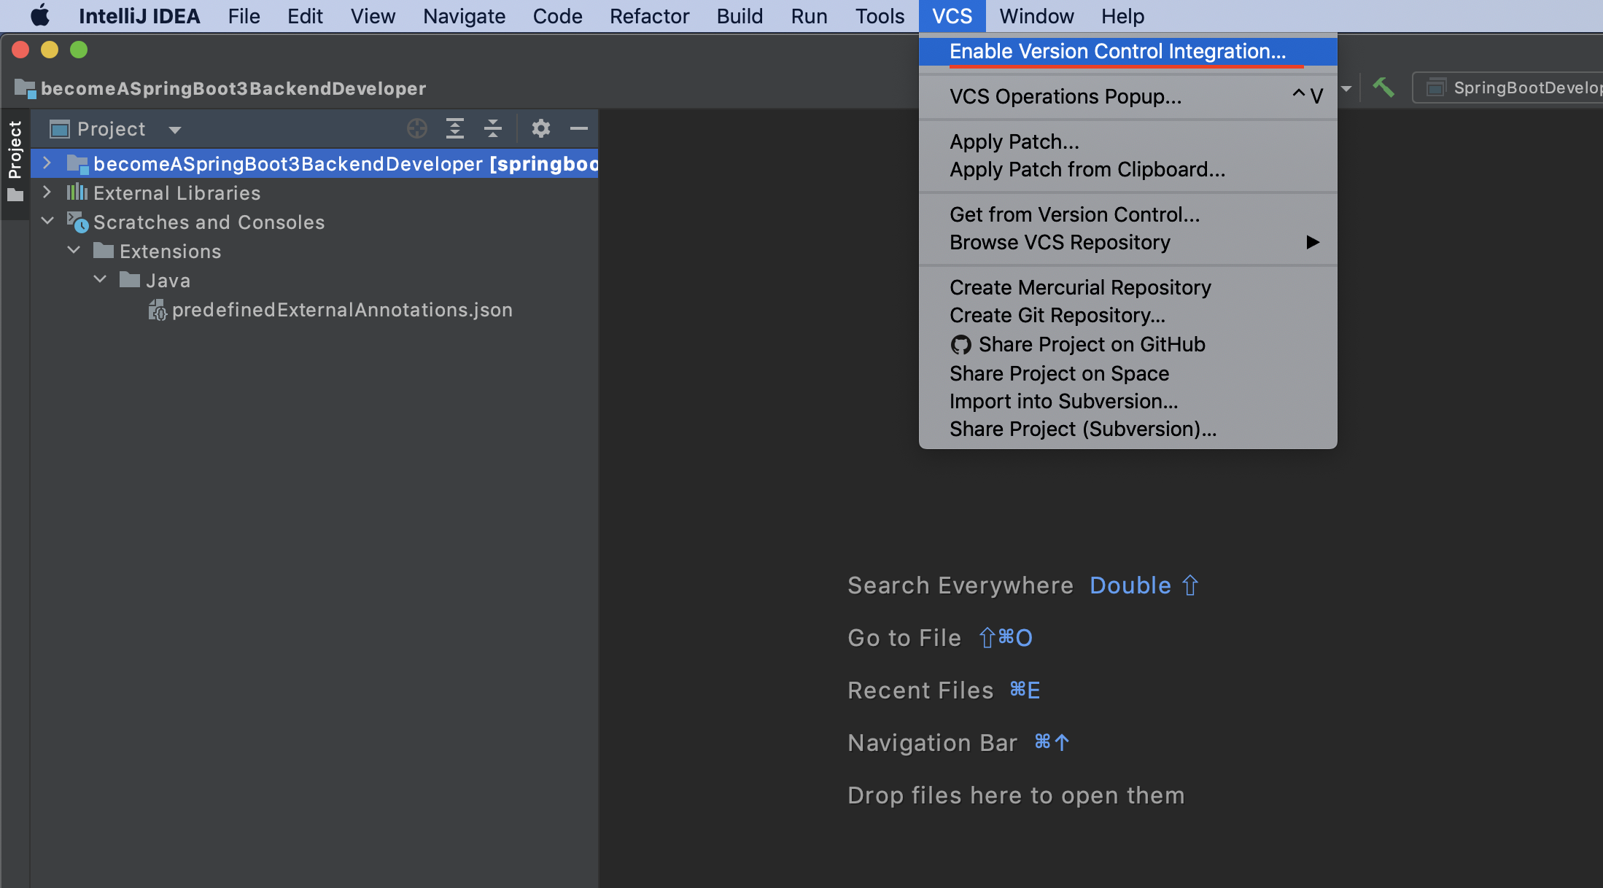
Task: Choose Apply Patch... menu item
Action: (1127, 141)
